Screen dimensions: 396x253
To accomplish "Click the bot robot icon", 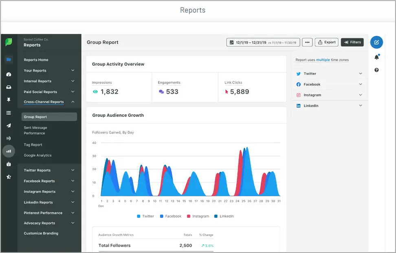I will (x=9, y=164).
